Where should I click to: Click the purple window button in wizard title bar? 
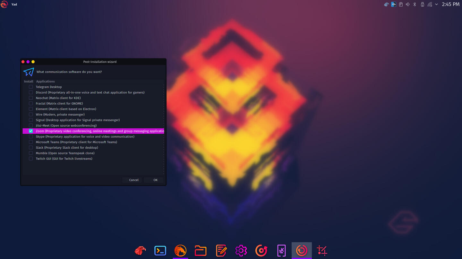coord(28,62)
